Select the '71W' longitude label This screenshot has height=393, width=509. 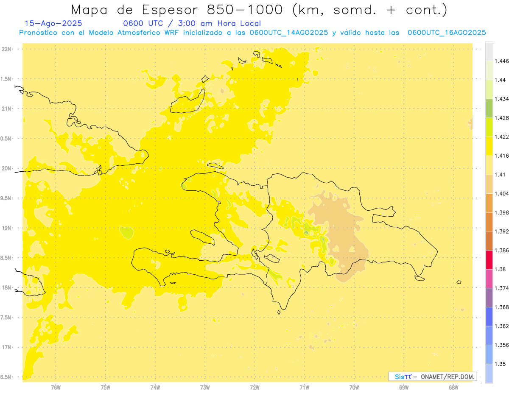pyautogui.click(x=304, y=387)
